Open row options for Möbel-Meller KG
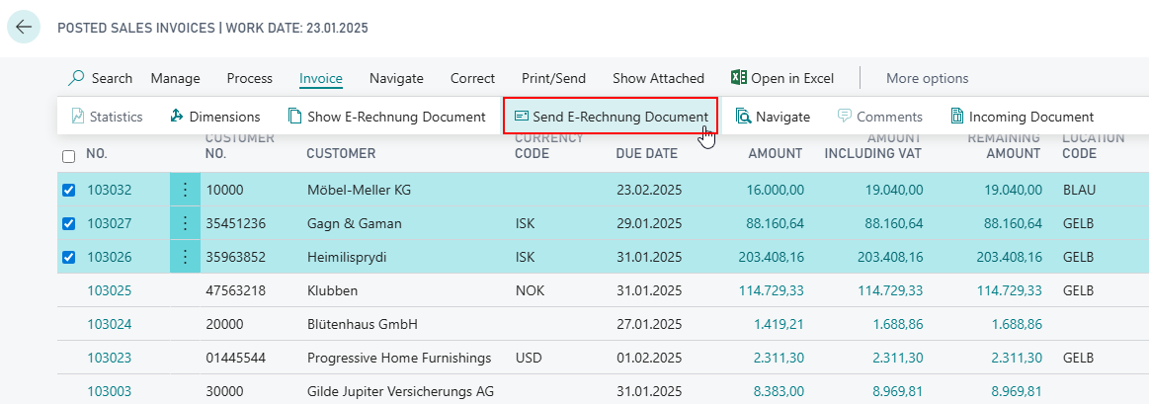Screen dimensions: 1149x404 184,190
